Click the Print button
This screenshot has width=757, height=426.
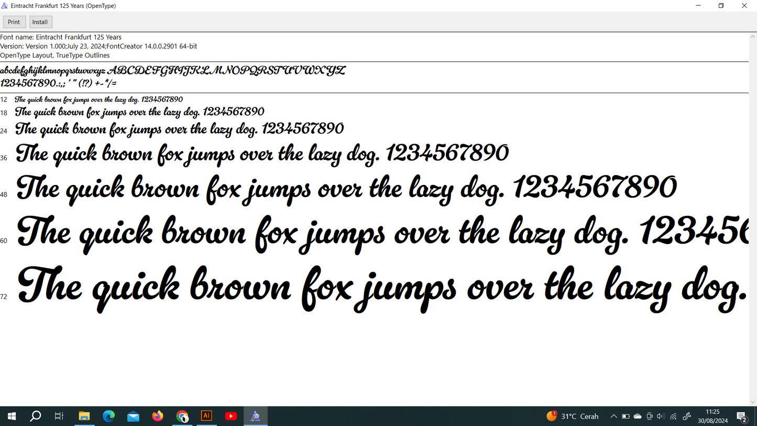[x=14, y=22]
